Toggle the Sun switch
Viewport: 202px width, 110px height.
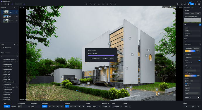[199, 61]
